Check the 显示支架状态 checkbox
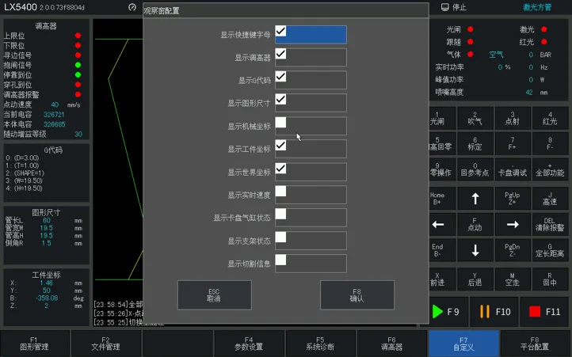 pyautogui.click(x=280, y=237)
